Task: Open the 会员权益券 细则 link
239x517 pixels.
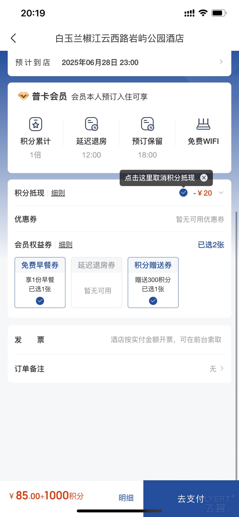Action: pyautogui.click(x=65, y=245)
